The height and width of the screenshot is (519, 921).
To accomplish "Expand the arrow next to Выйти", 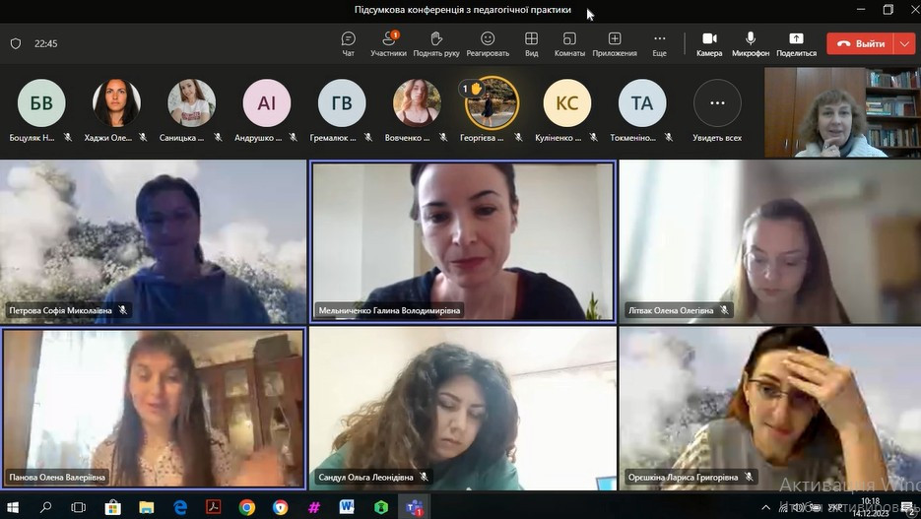I will pos(905,43).
